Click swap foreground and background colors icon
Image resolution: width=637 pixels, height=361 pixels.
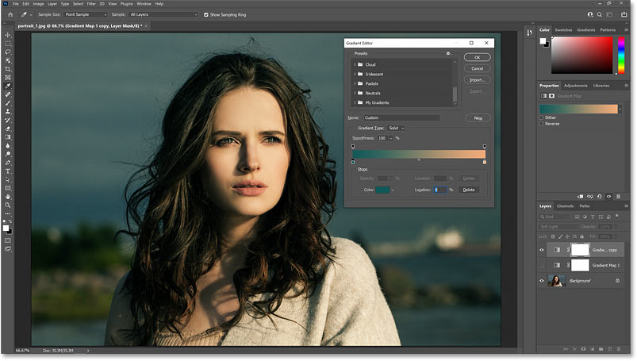10,221
